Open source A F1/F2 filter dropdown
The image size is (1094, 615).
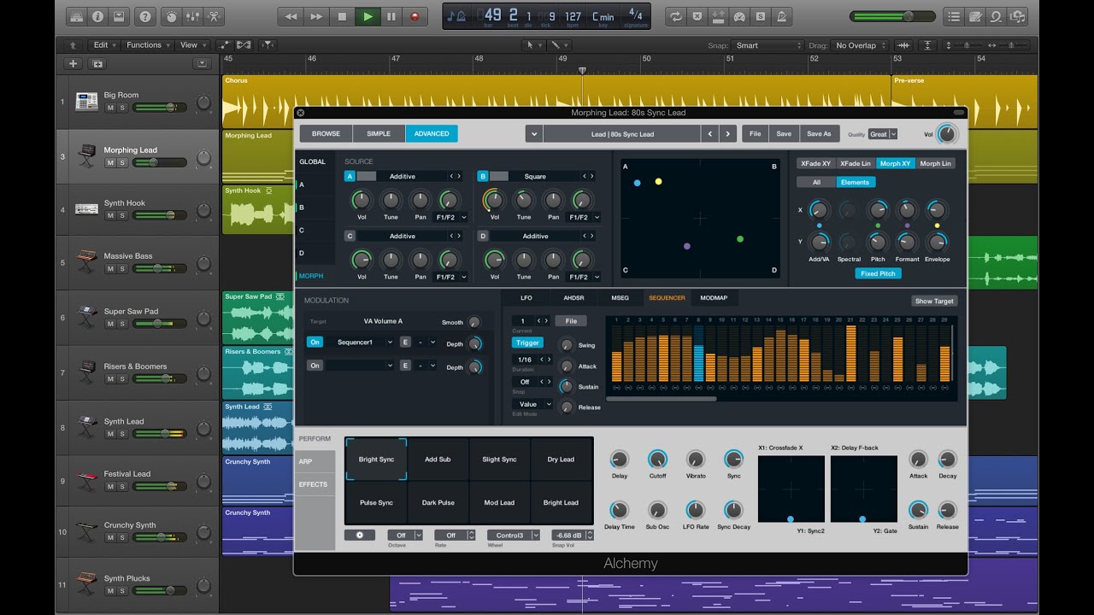coord(452,217)
